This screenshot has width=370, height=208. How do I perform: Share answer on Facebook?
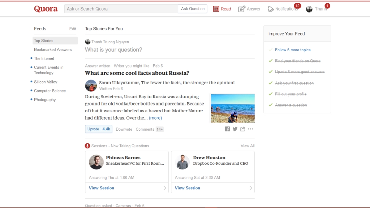pyautogui.click(x=227, y=129)
